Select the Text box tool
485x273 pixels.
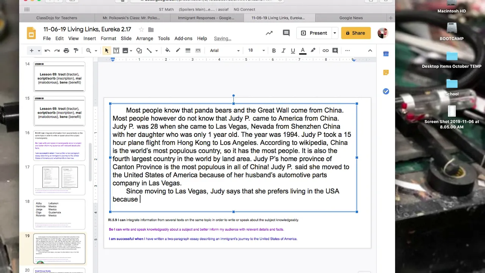click(116, 50)
